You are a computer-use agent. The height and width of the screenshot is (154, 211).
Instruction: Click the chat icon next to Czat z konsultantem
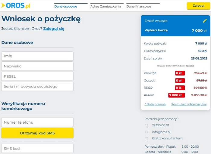[x=146, y=139]
